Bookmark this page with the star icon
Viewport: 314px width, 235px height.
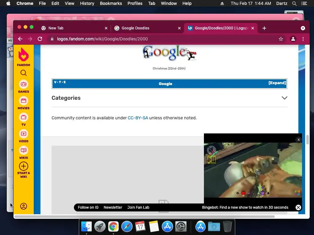pyautogui.click(x=281, y=39)
